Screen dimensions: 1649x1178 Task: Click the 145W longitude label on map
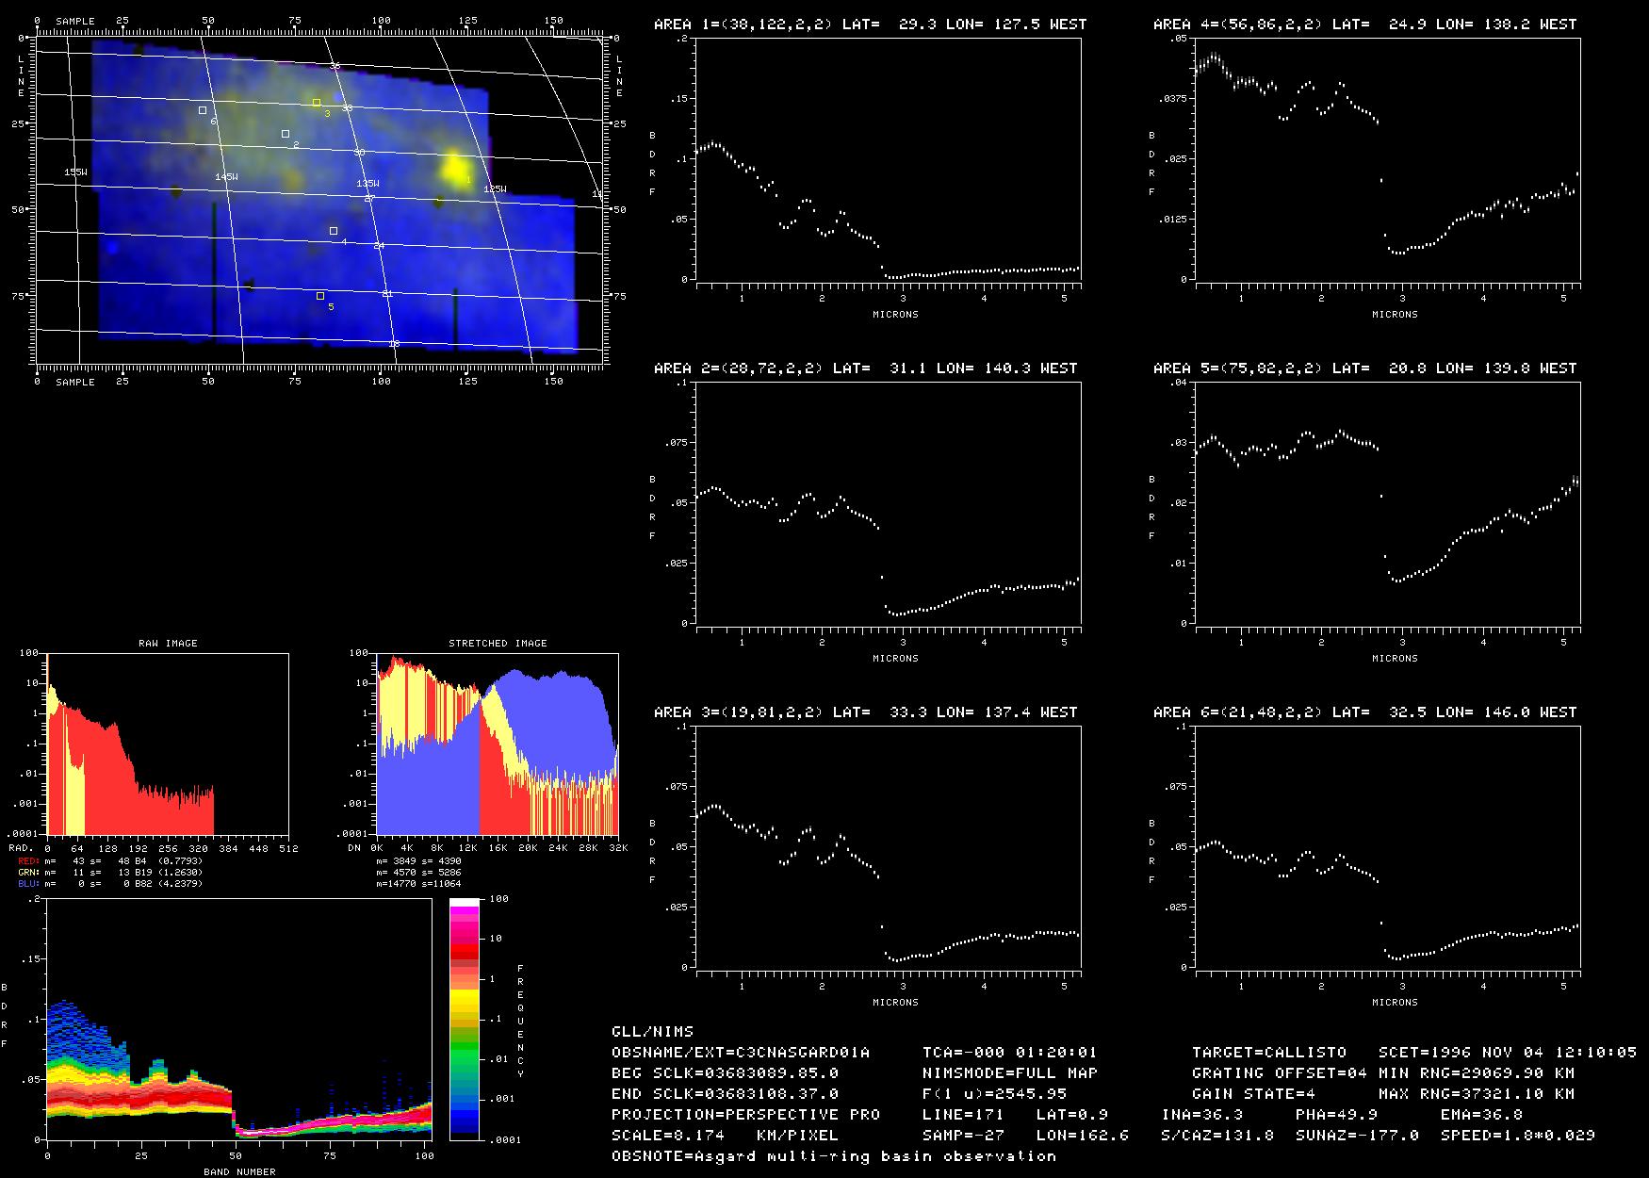pos(226,177)
